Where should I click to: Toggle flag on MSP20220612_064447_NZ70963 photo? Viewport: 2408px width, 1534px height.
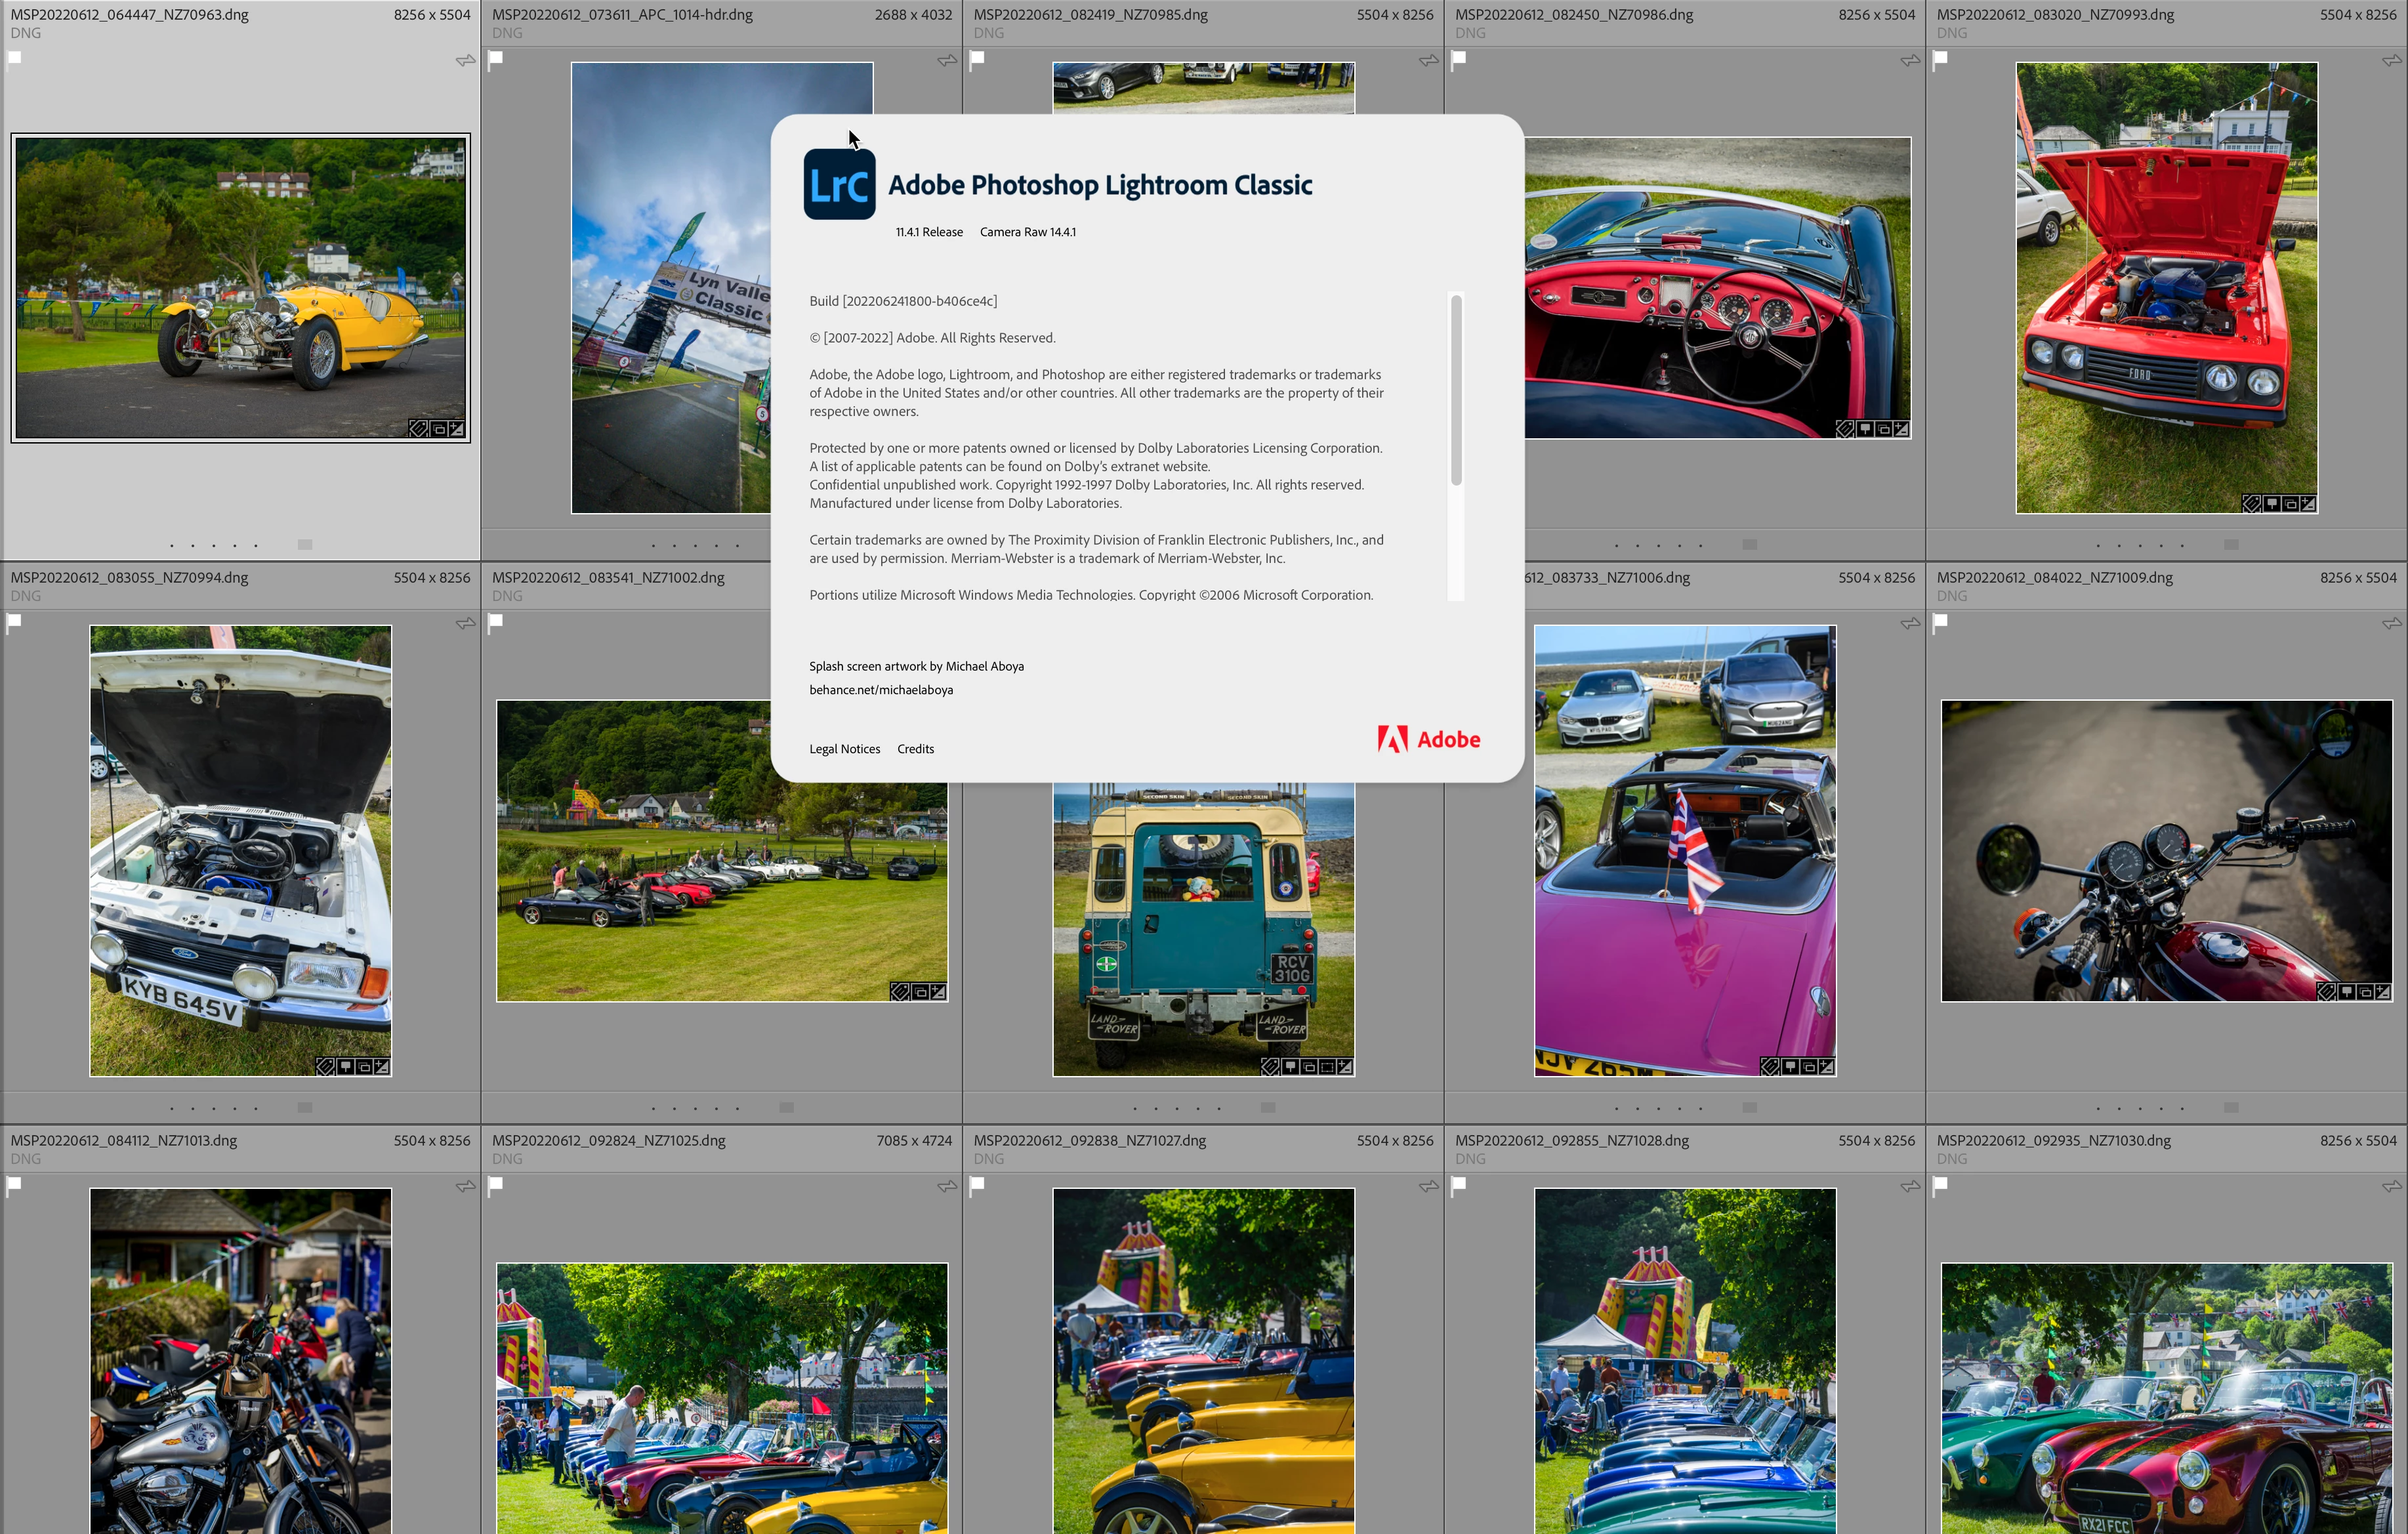tap(15, 58)
